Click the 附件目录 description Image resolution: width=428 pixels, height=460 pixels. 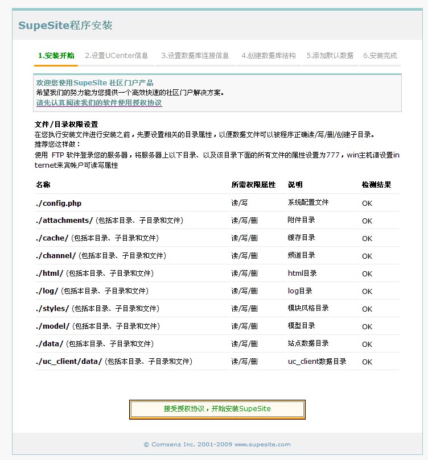(x=302, y=219)
